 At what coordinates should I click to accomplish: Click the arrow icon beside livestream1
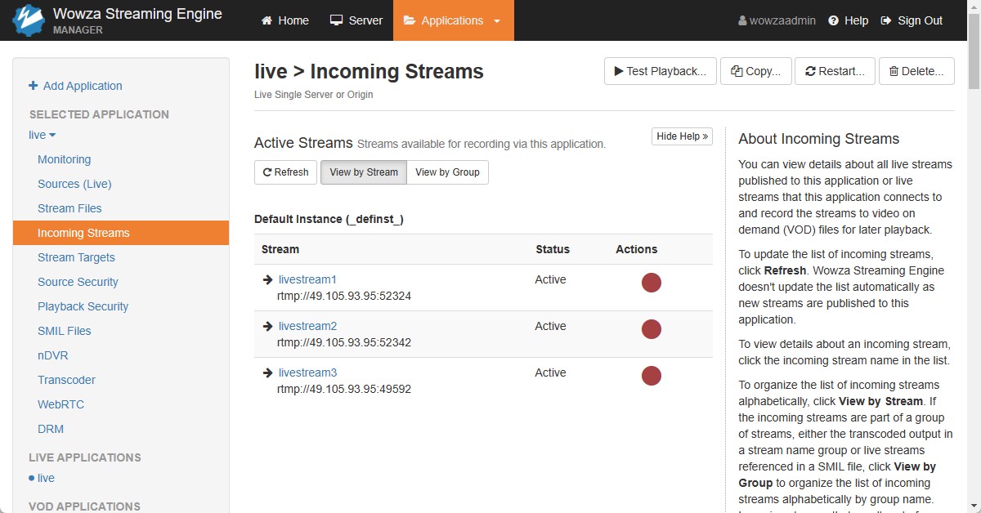[x=267, y=279]
